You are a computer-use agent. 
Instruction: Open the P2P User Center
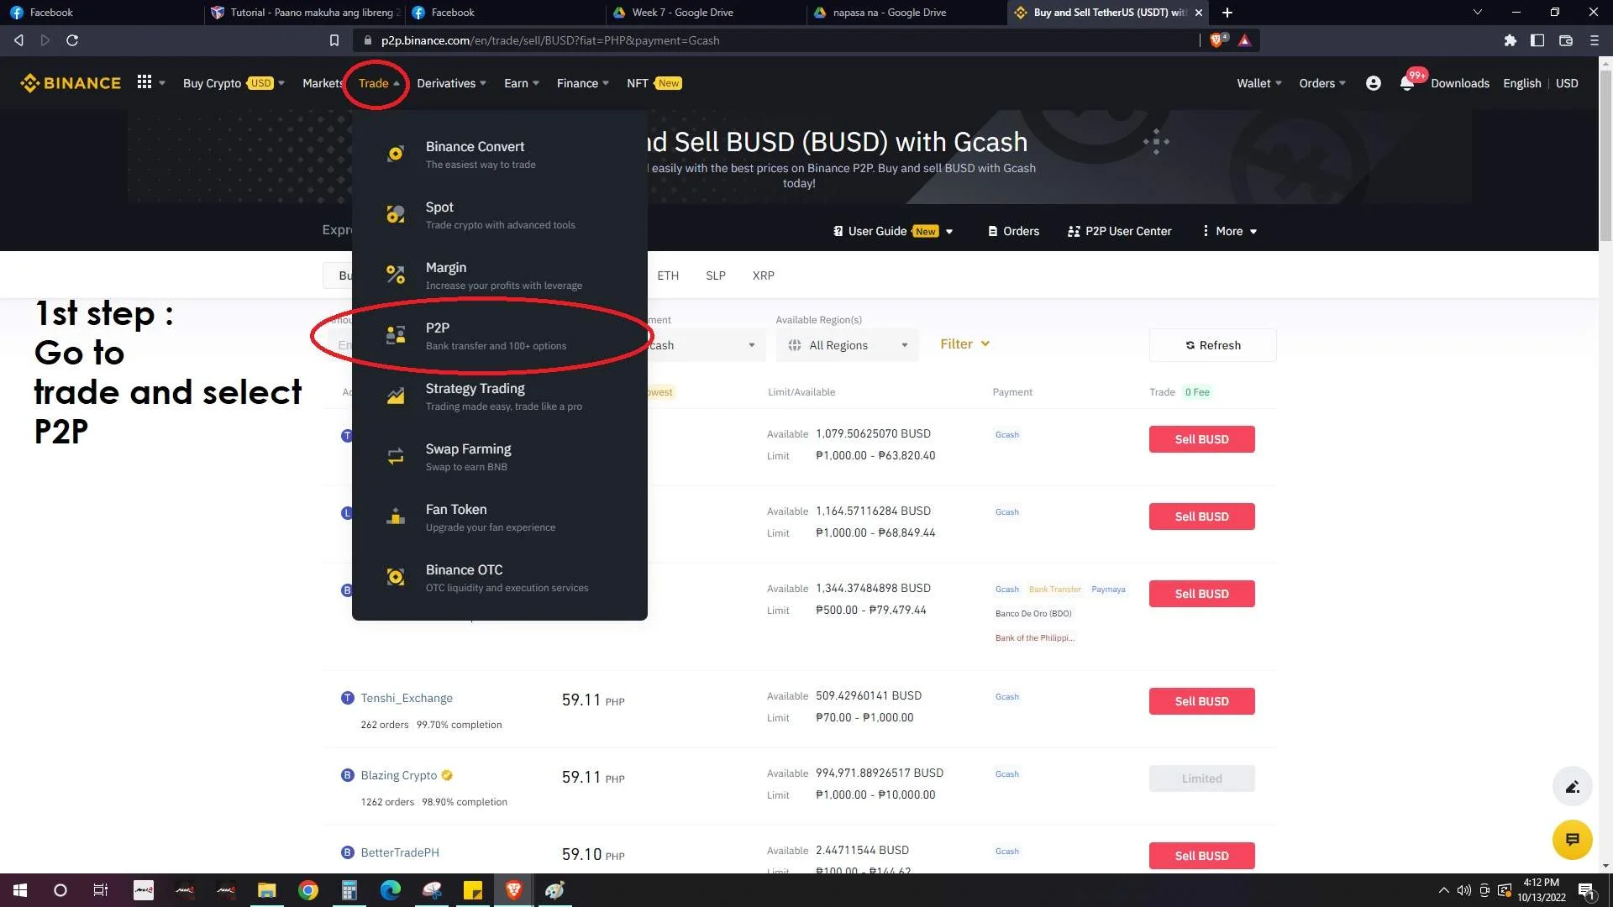pos(1119,231)
